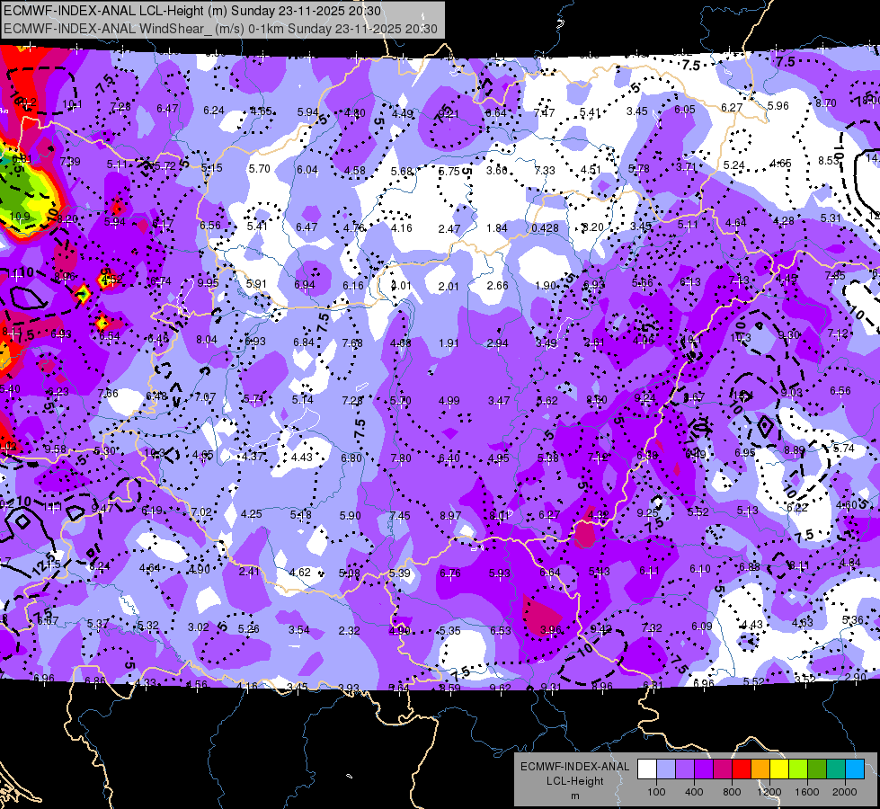Screen dimensions: 880x809
Task: Click the legend tick label 100
Action: (656, 792)
